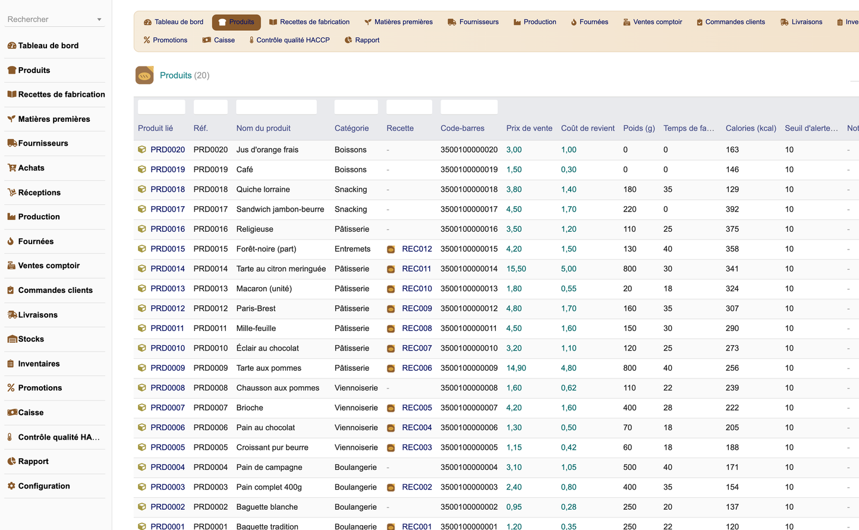The image size is (859, 530).
Task: Click the Livraisons sidebar delivery truck icon
Action: [x=11, y=314]
